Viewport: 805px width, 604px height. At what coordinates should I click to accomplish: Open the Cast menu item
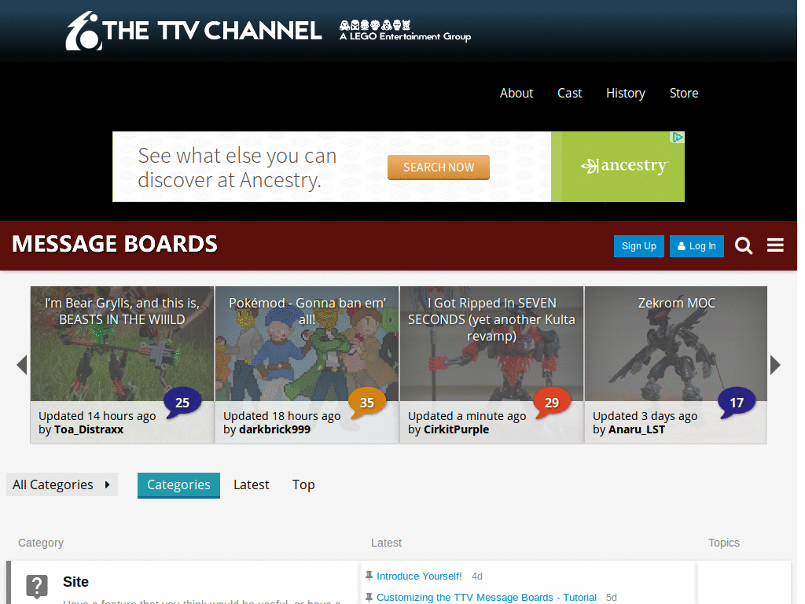[x=569, y=93]
